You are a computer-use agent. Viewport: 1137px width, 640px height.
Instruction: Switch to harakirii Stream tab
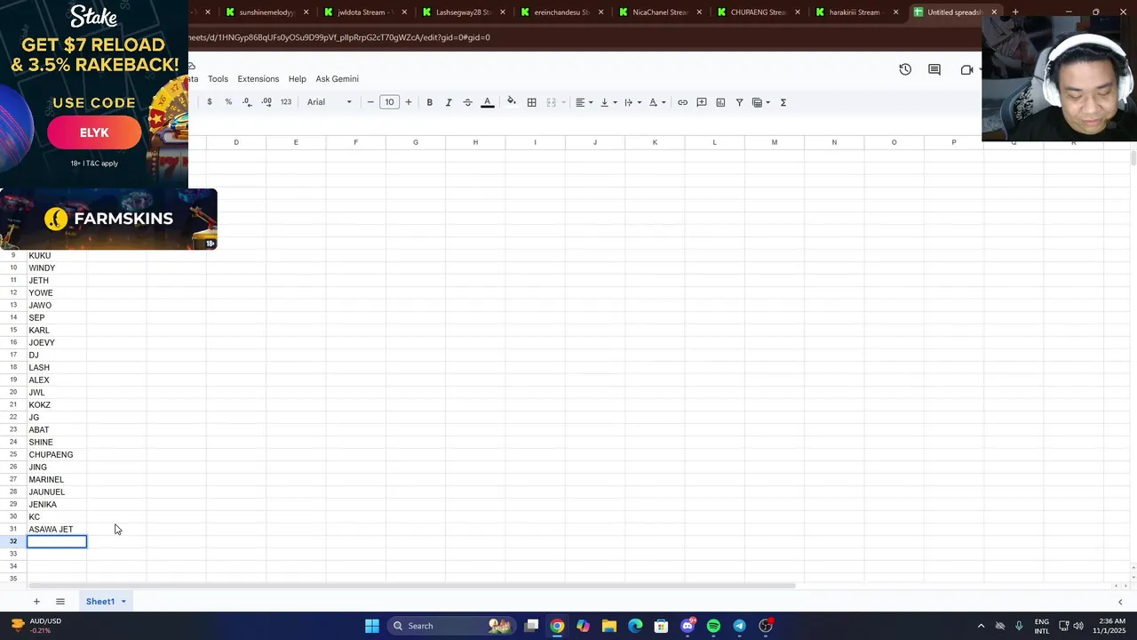854,12
